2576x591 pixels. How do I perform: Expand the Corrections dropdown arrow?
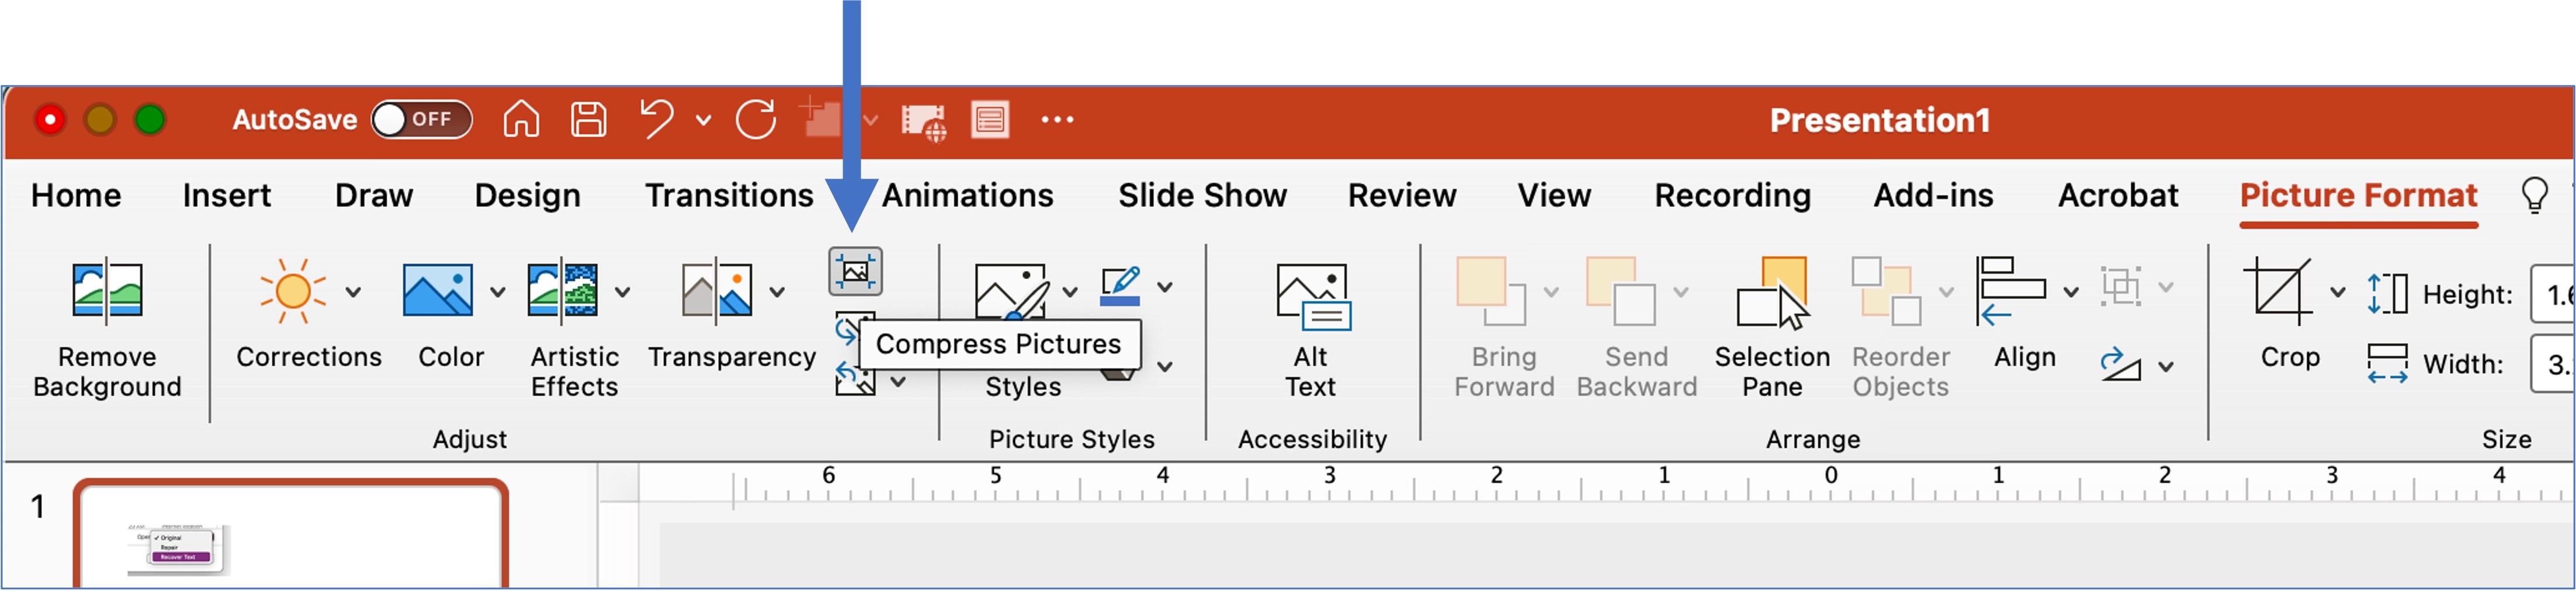point(353,292)
